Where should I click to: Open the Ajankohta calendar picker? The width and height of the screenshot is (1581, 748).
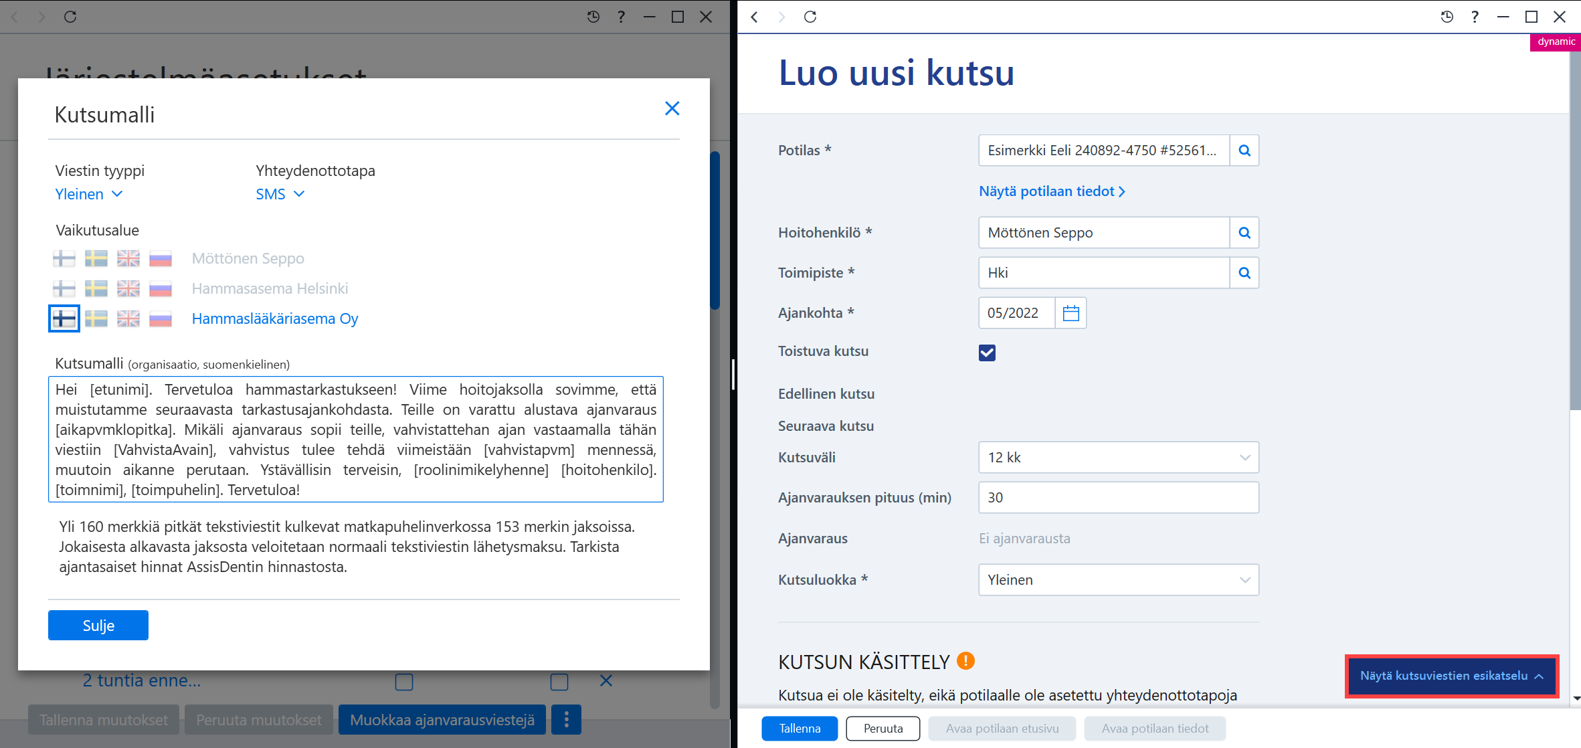pyautogui.click(x=1071, y=313)
